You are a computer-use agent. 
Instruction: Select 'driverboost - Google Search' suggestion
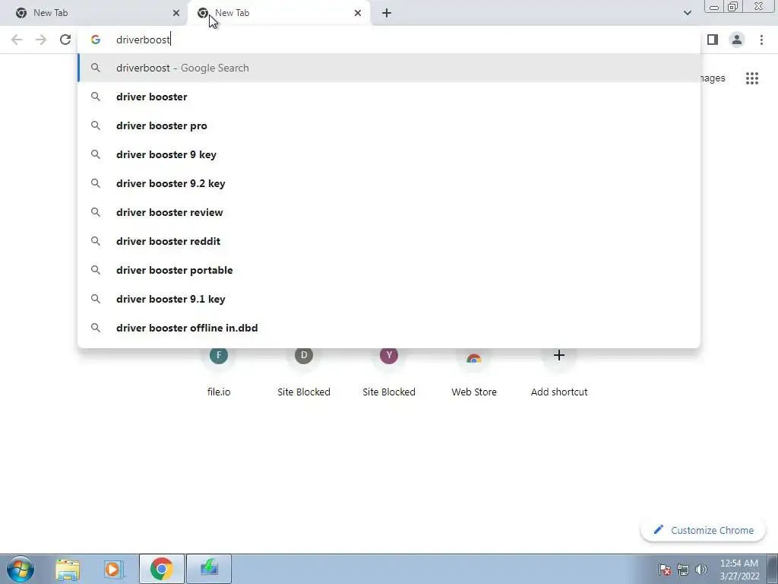tap(389, 68)
